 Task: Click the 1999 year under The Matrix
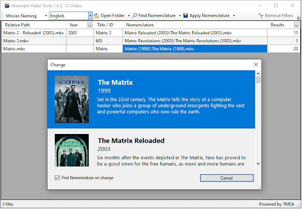[x=104, y=91]
